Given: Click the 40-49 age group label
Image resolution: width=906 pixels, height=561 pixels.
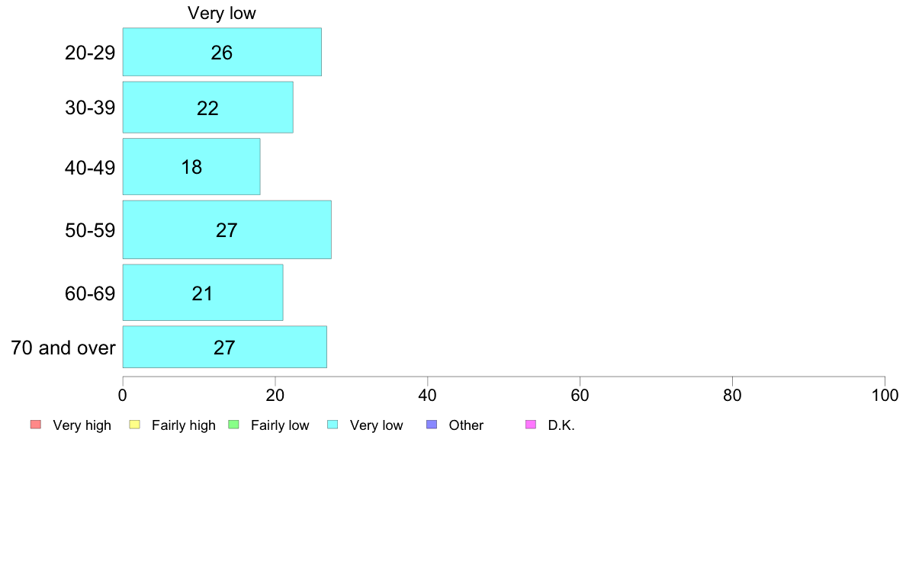Looking at the screenshot, I should [90, 168].
